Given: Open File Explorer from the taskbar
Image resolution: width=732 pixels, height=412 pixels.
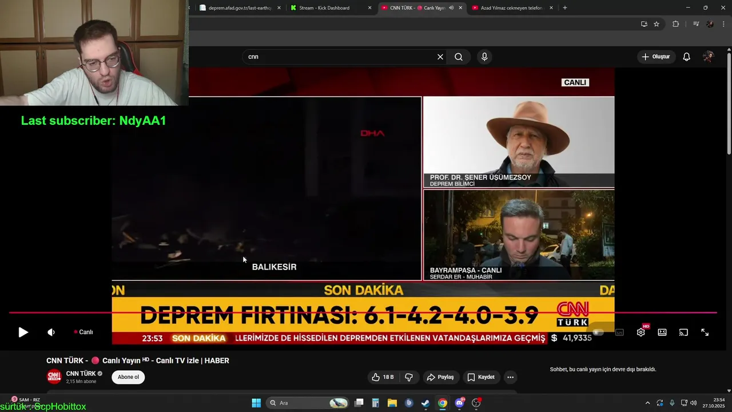Looking at the screenshot, I should click(392, 403).
